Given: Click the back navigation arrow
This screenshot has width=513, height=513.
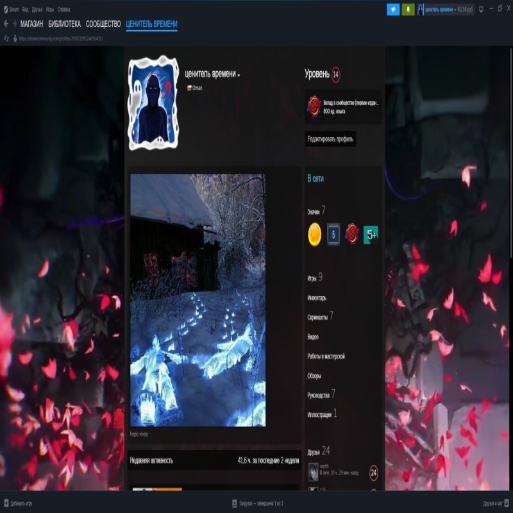Looking at the screenshot, I should point(8,24).
